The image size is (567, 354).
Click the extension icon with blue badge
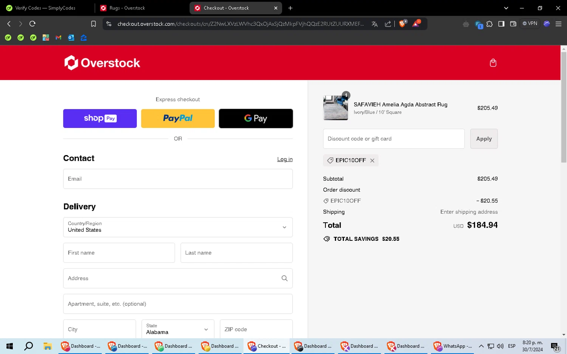[x=479, y=25]
